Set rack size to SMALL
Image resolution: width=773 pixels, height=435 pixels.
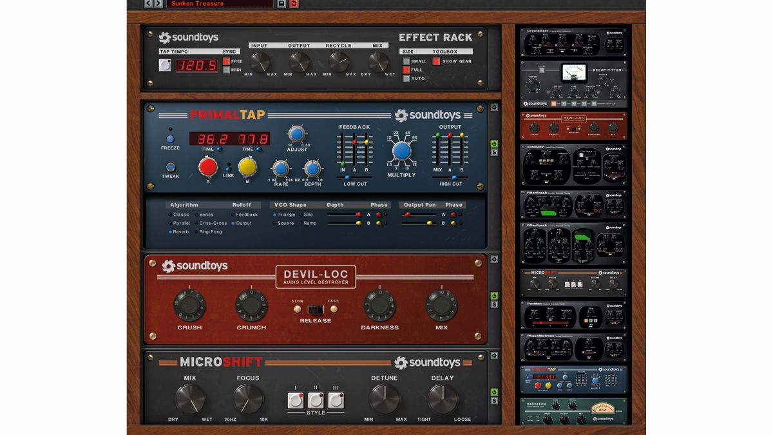[406, 61]
